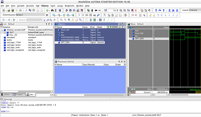The width and height of the screenshot is (201, 117).
Task: Zoom in on the waveform
Action: (62, 20)
